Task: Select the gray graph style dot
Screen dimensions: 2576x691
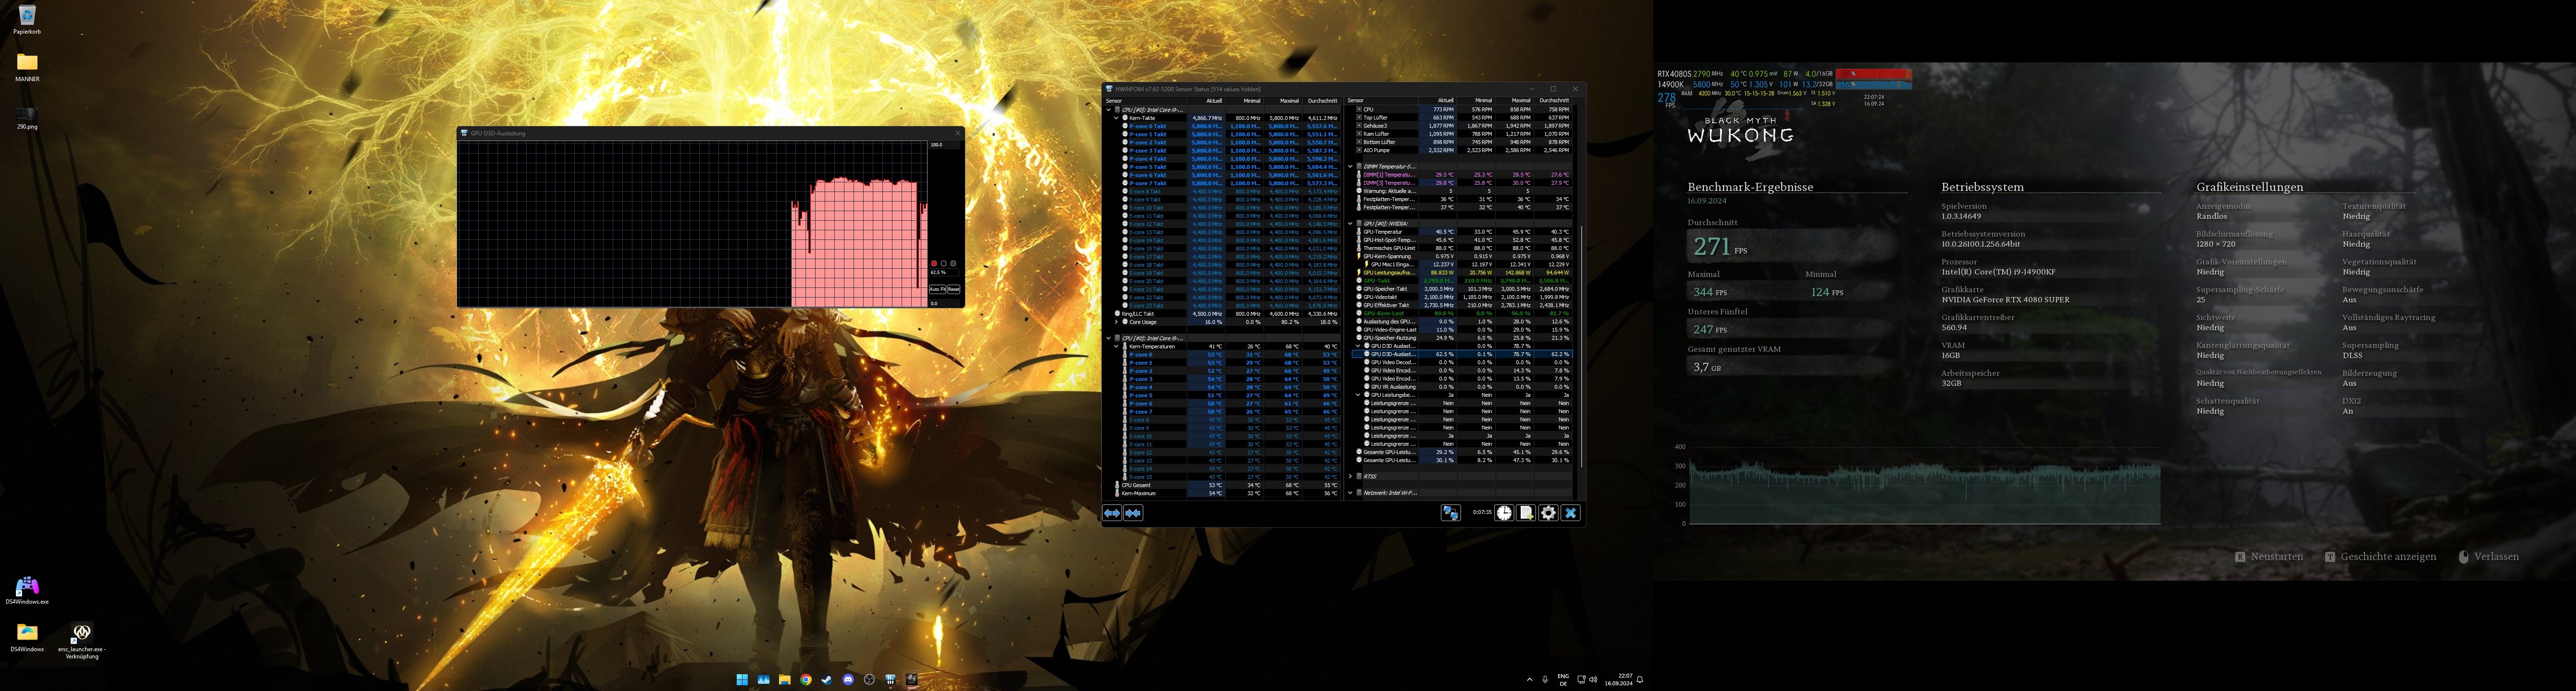Action: pyautogui.click(x=953, y=263)
